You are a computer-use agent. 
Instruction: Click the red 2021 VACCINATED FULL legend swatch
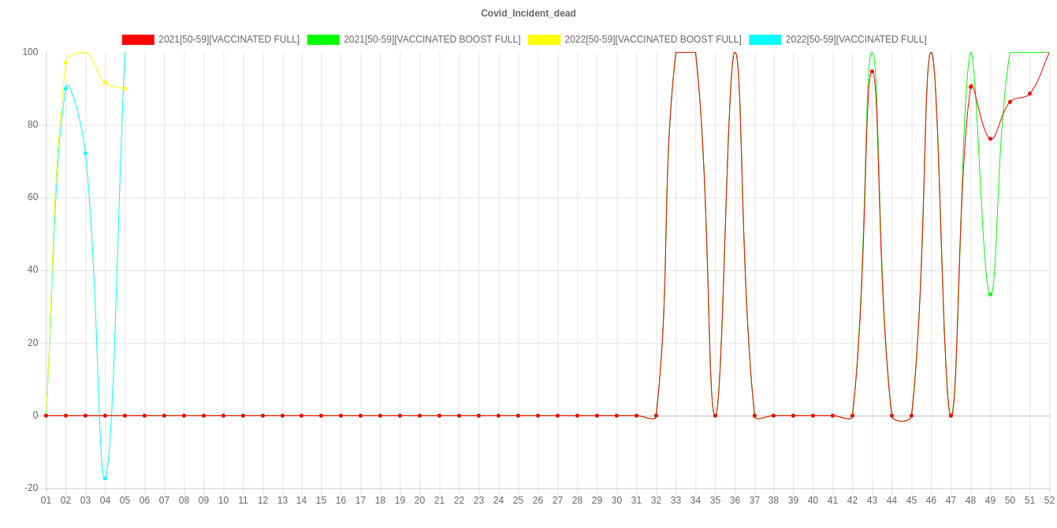(x=137, y=39)
